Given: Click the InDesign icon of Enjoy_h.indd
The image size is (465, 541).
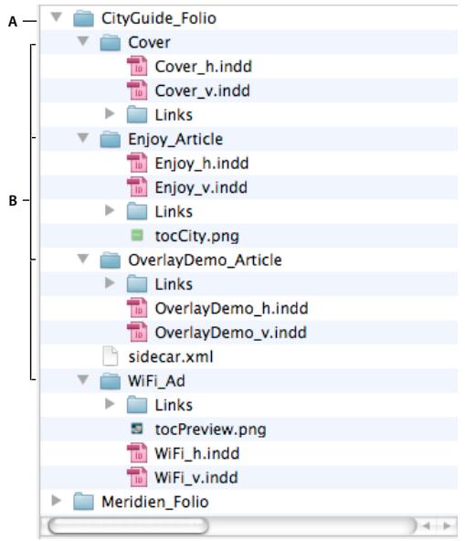Looking at the screenshot, I should (137, 163).
